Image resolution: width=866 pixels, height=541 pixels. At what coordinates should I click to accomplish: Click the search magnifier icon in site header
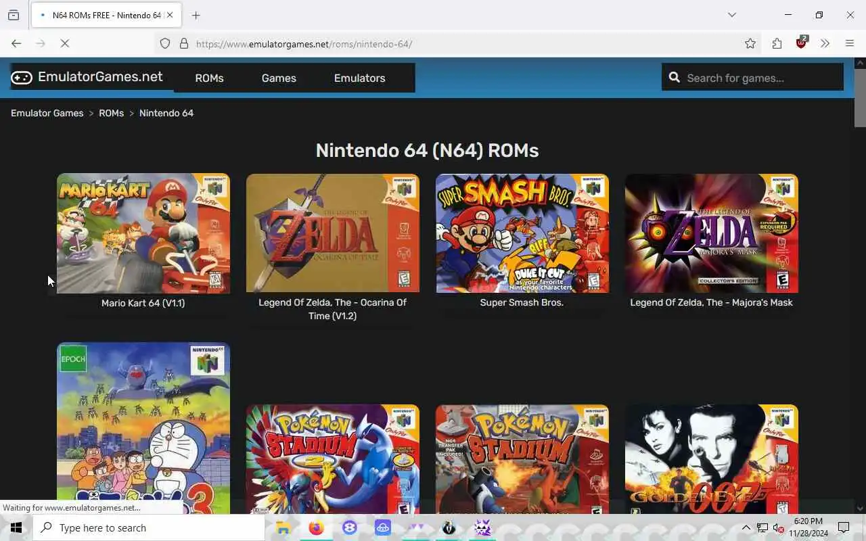coord(674,78)
